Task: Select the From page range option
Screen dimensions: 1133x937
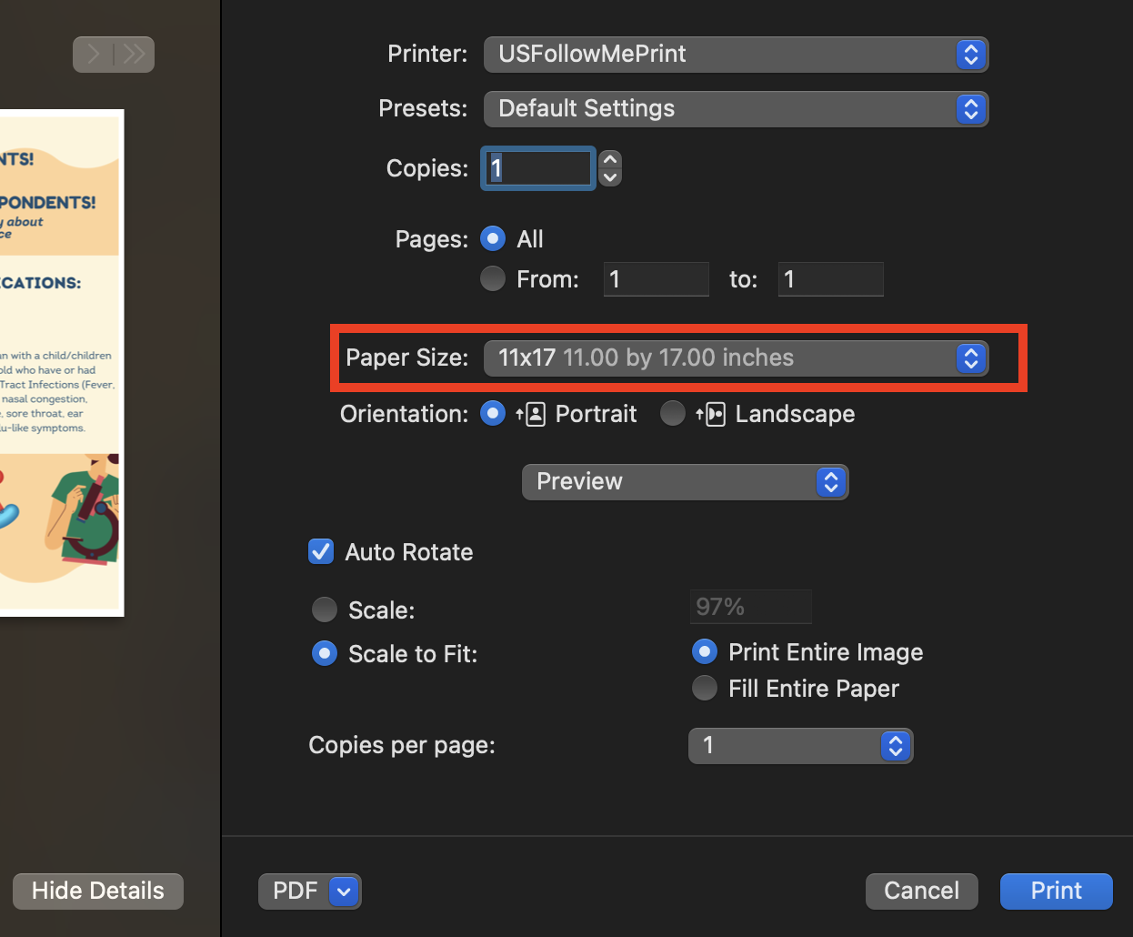Action: tap(492, 278)
